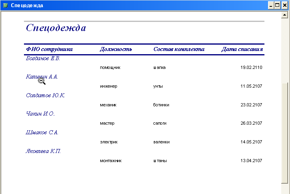Click employee name Яковлева К.П.
Screen dimensions: 290x194
tap(43, 151)
